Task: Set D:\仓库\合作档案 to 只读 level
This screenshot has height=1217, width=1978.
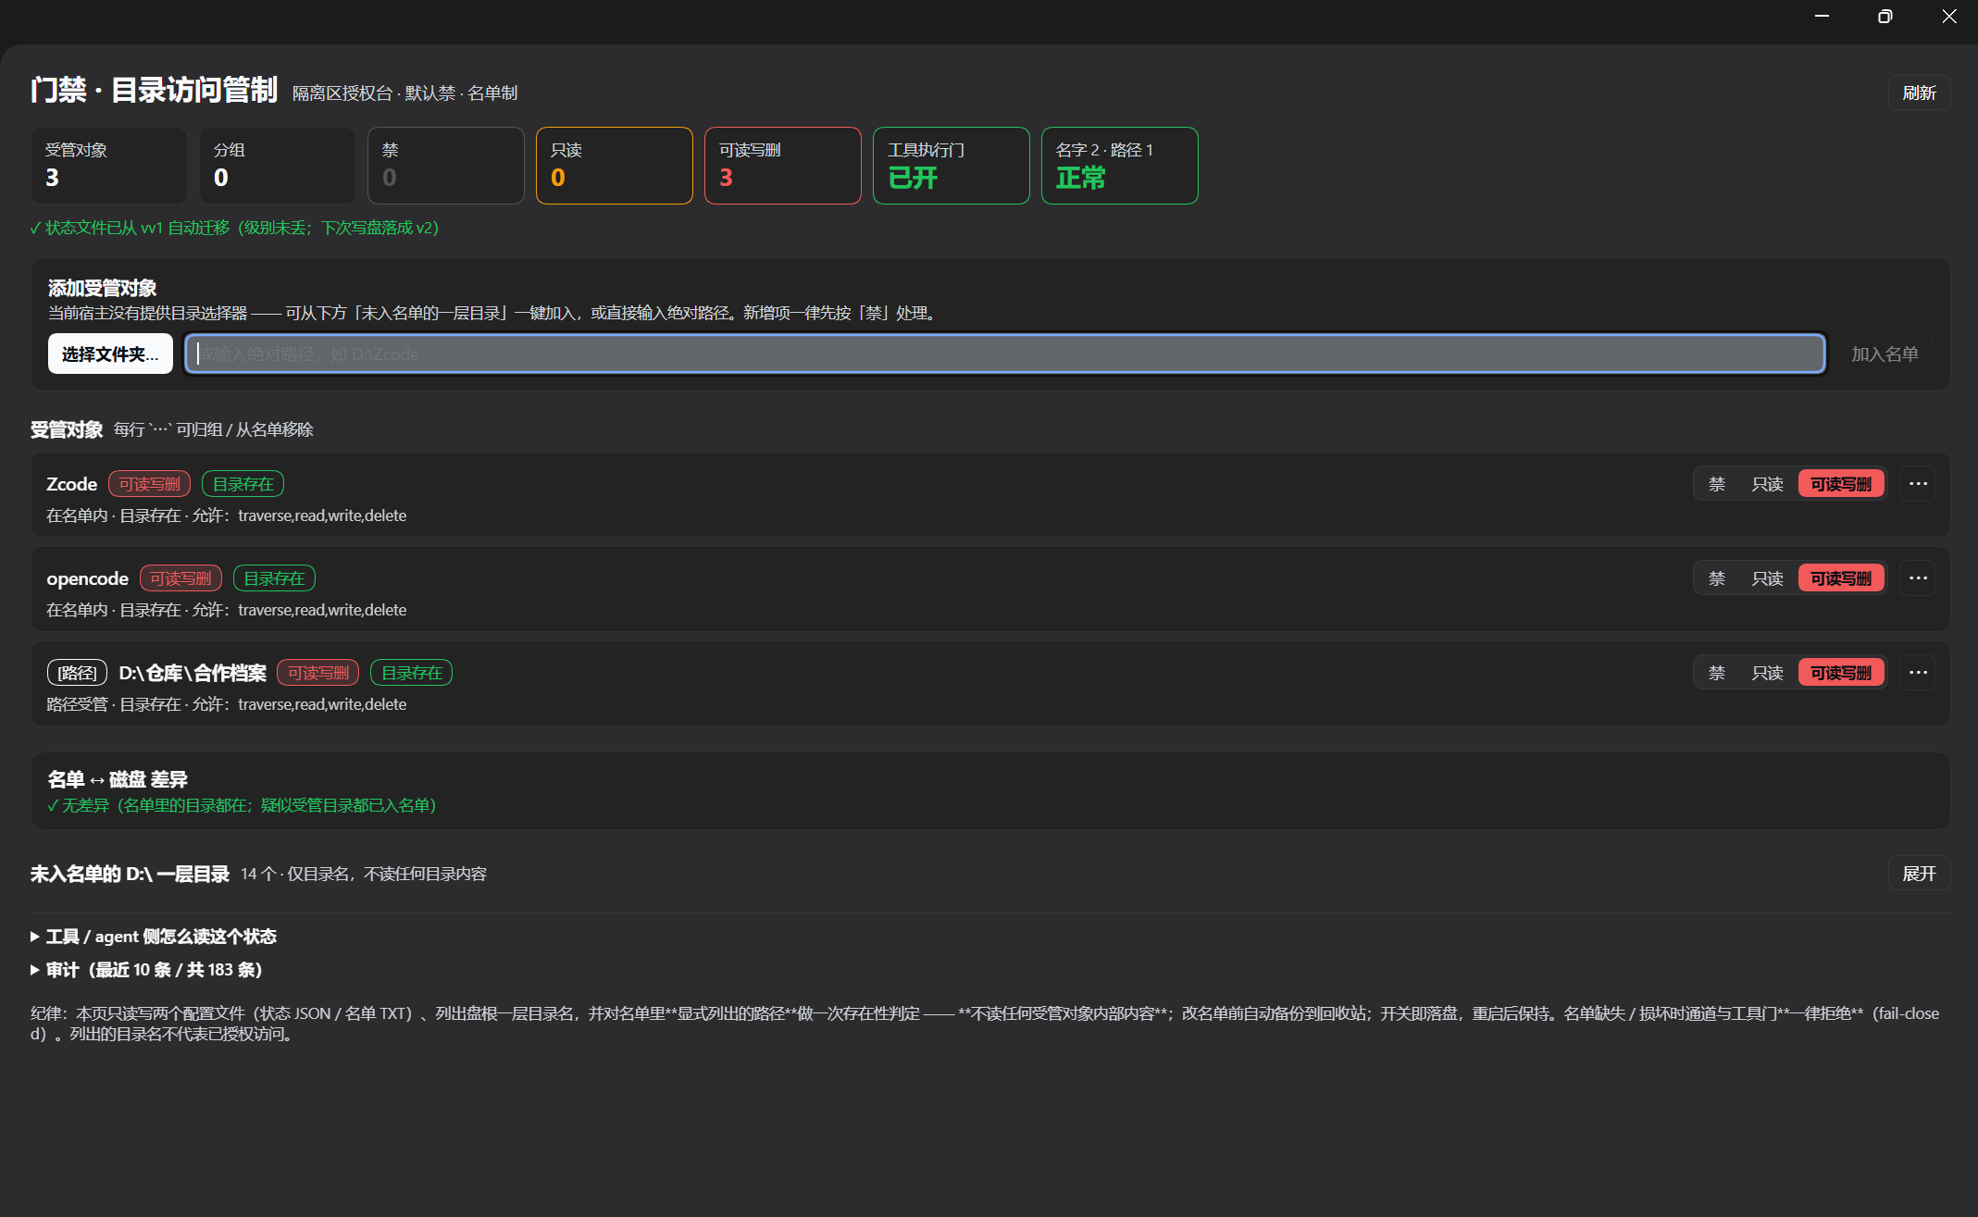Action: click(x=1767, y=673)
